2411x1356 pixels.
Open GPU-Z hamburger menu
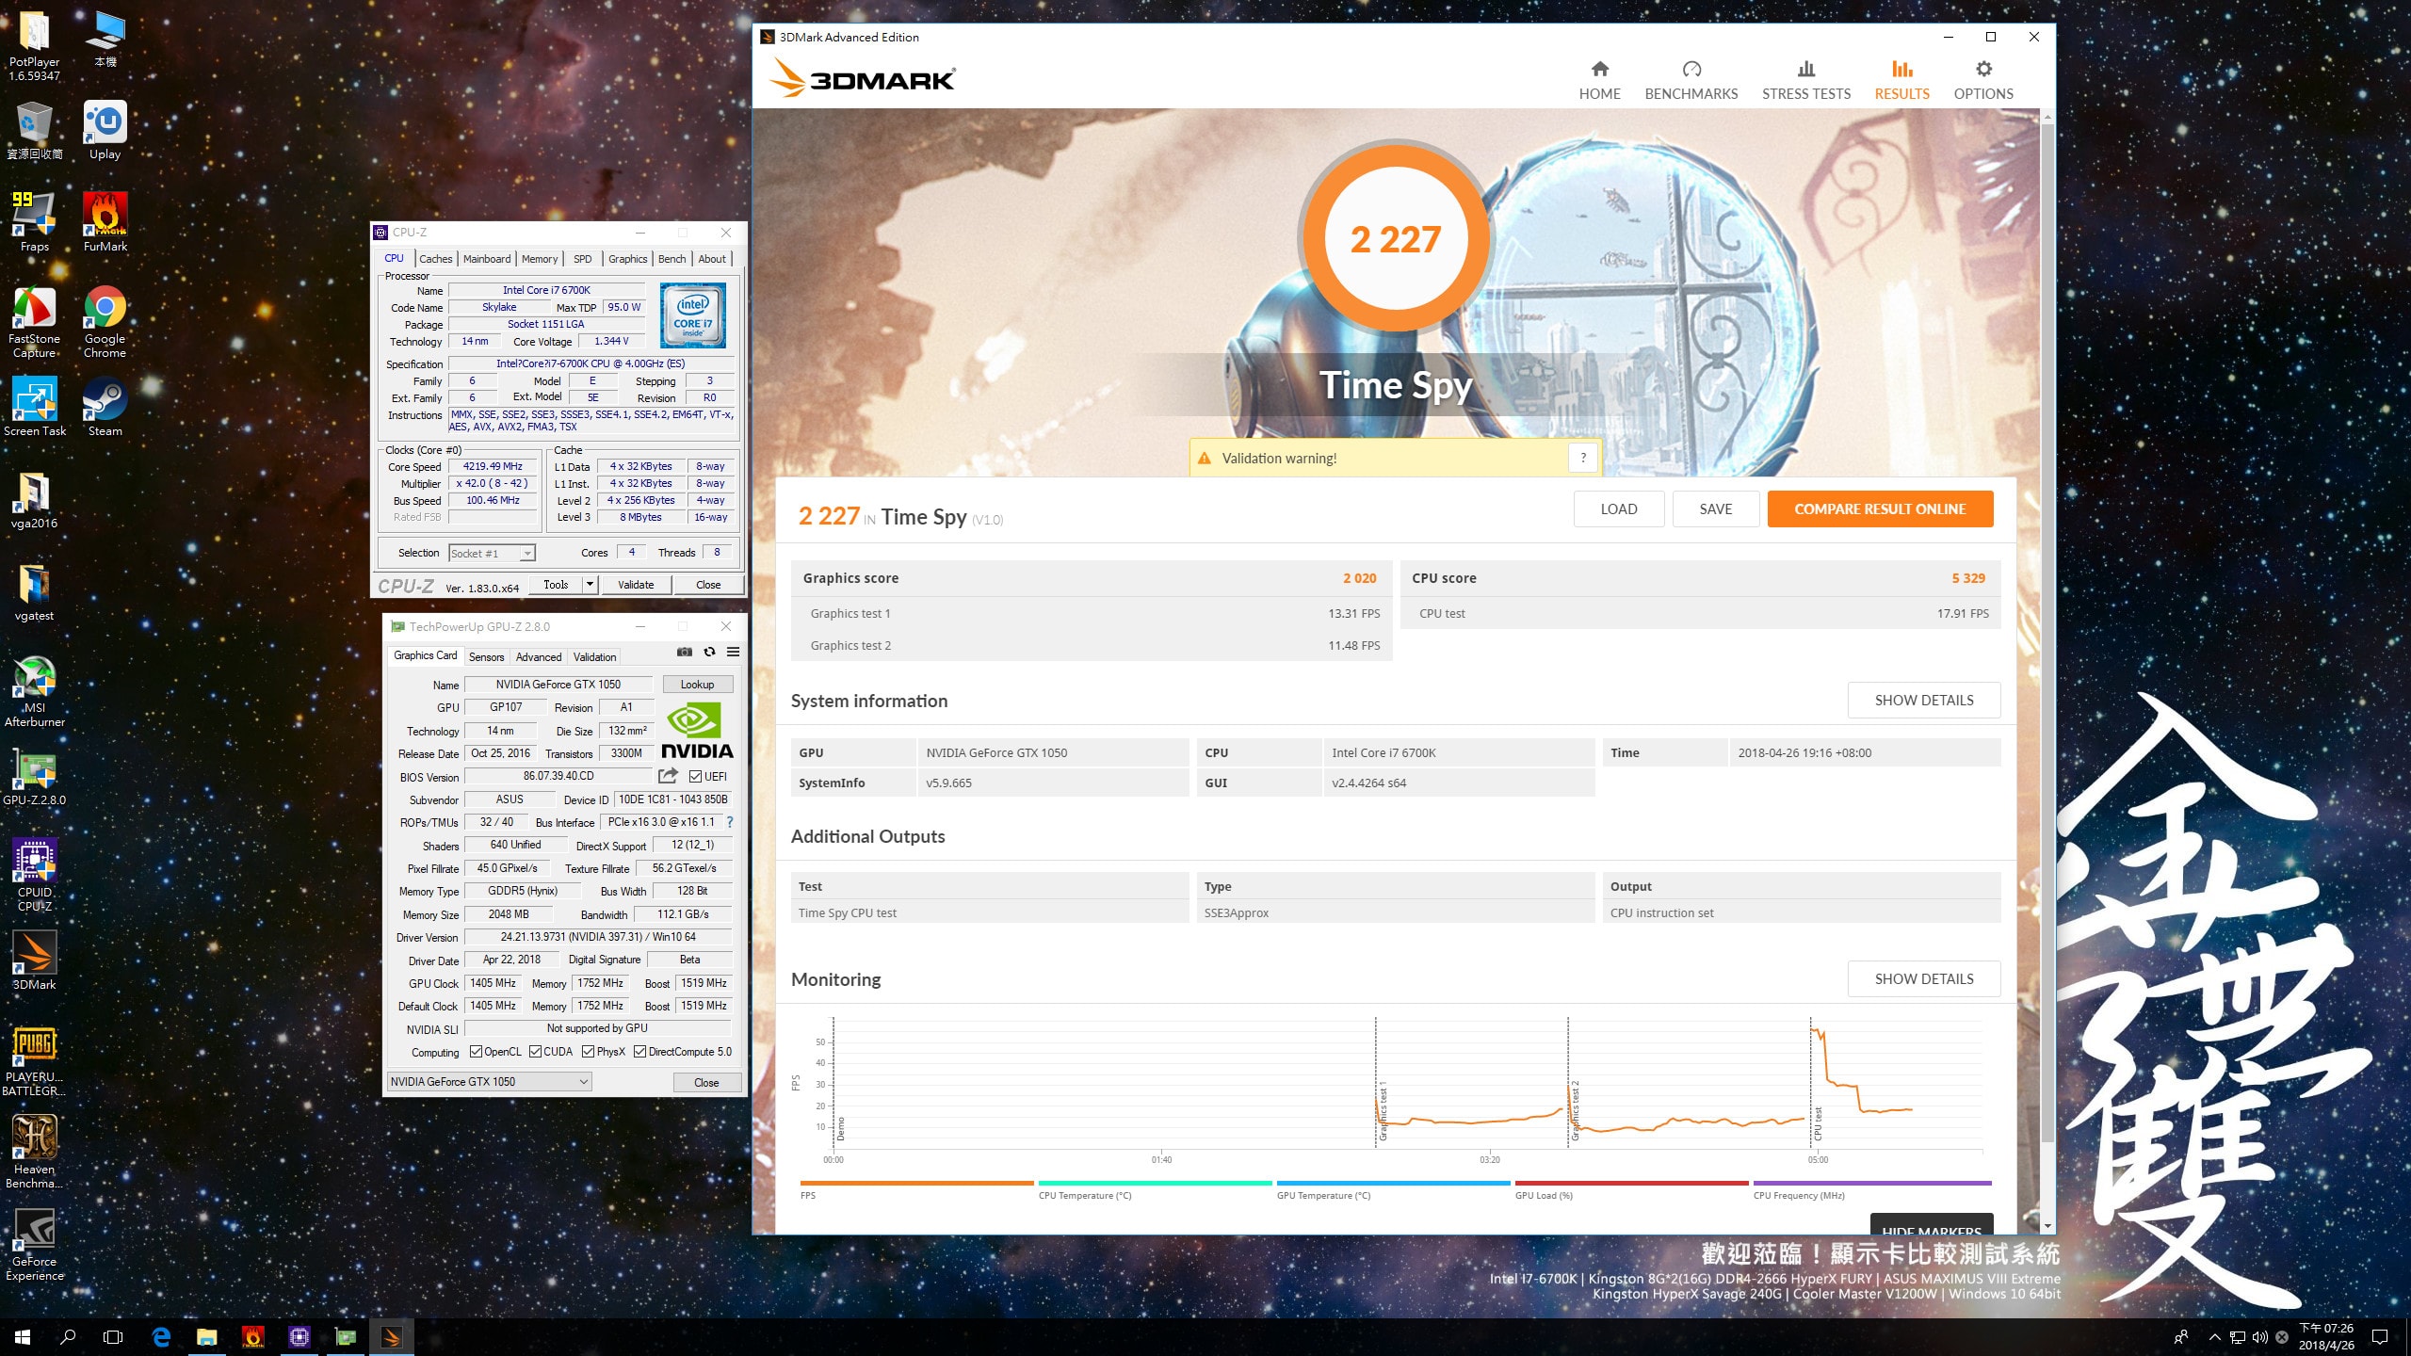point(733,652)
